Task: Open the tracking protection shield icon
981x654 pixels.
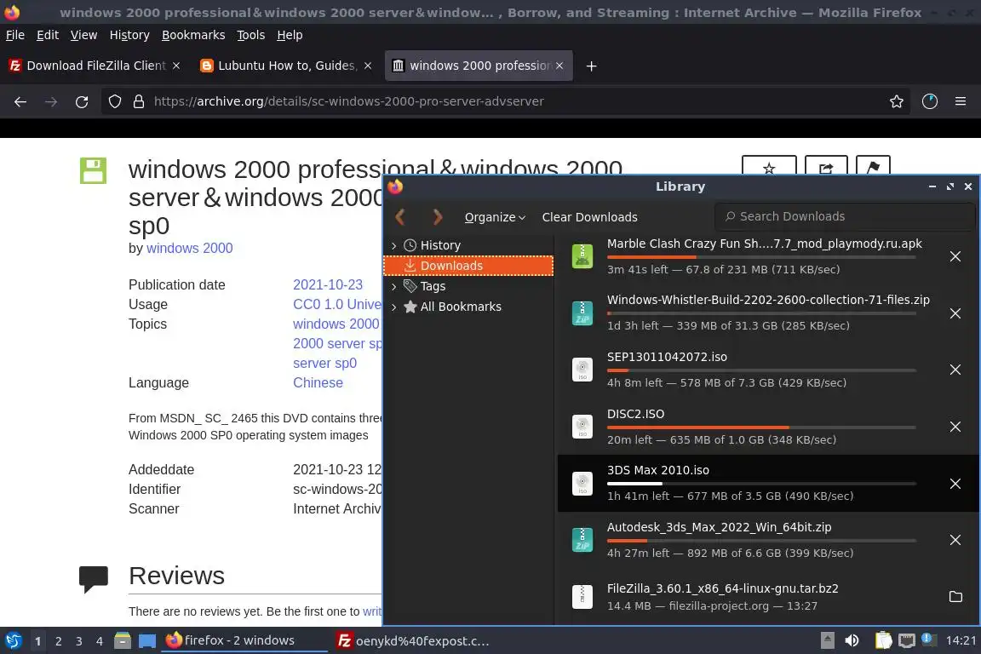Action: pyautogui.click(x=114, y=101)
